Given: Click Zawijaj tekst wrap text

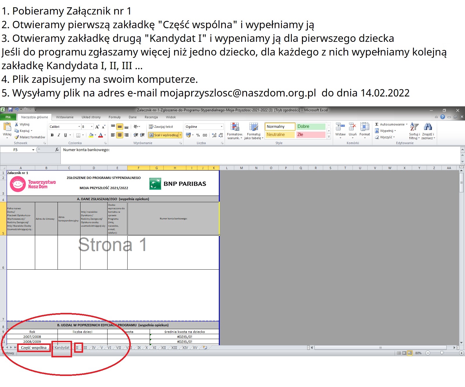Looking at the screenshot, I should click(161, 127).
